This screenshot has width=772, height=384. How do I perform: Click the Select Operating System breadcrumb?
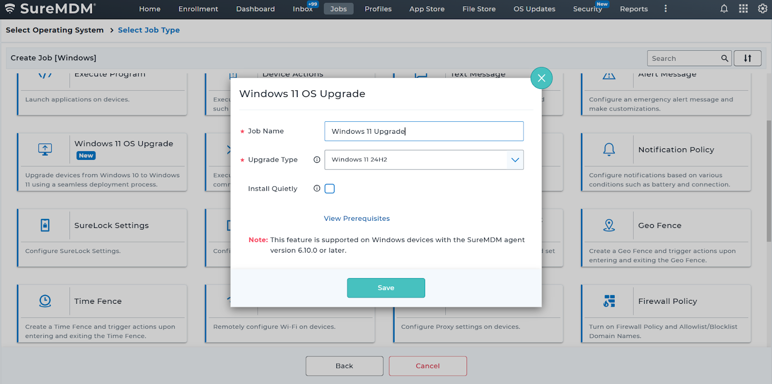[55, 30]
